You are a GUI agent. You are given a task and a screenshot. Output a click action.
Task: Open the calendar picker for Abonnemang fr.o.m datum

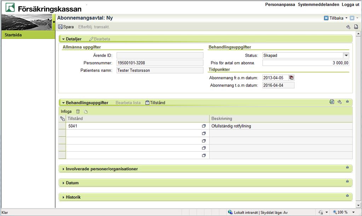[x=292, y=78]
